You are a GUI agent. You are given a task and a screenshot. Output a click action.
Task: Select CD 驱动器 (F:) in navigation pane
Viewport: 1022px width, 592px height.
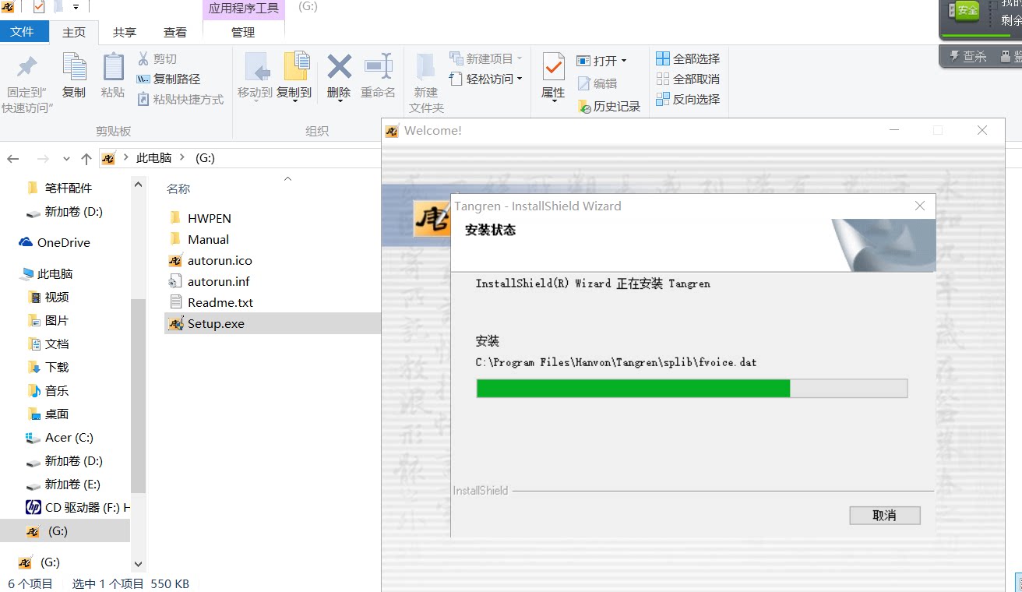tap(78, 507)
